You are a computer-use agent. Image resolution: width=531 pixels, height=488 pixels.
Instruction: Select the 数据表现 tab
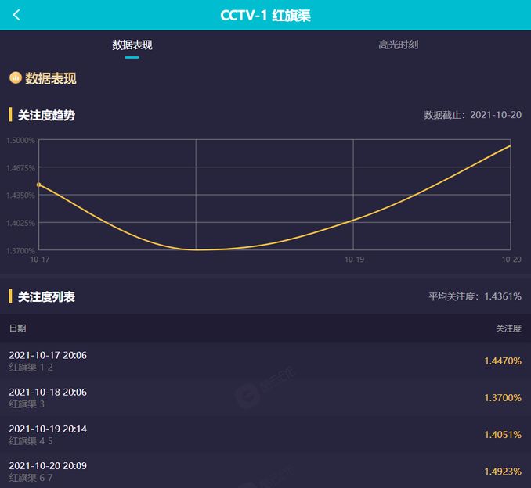click(x=132, y=45)
